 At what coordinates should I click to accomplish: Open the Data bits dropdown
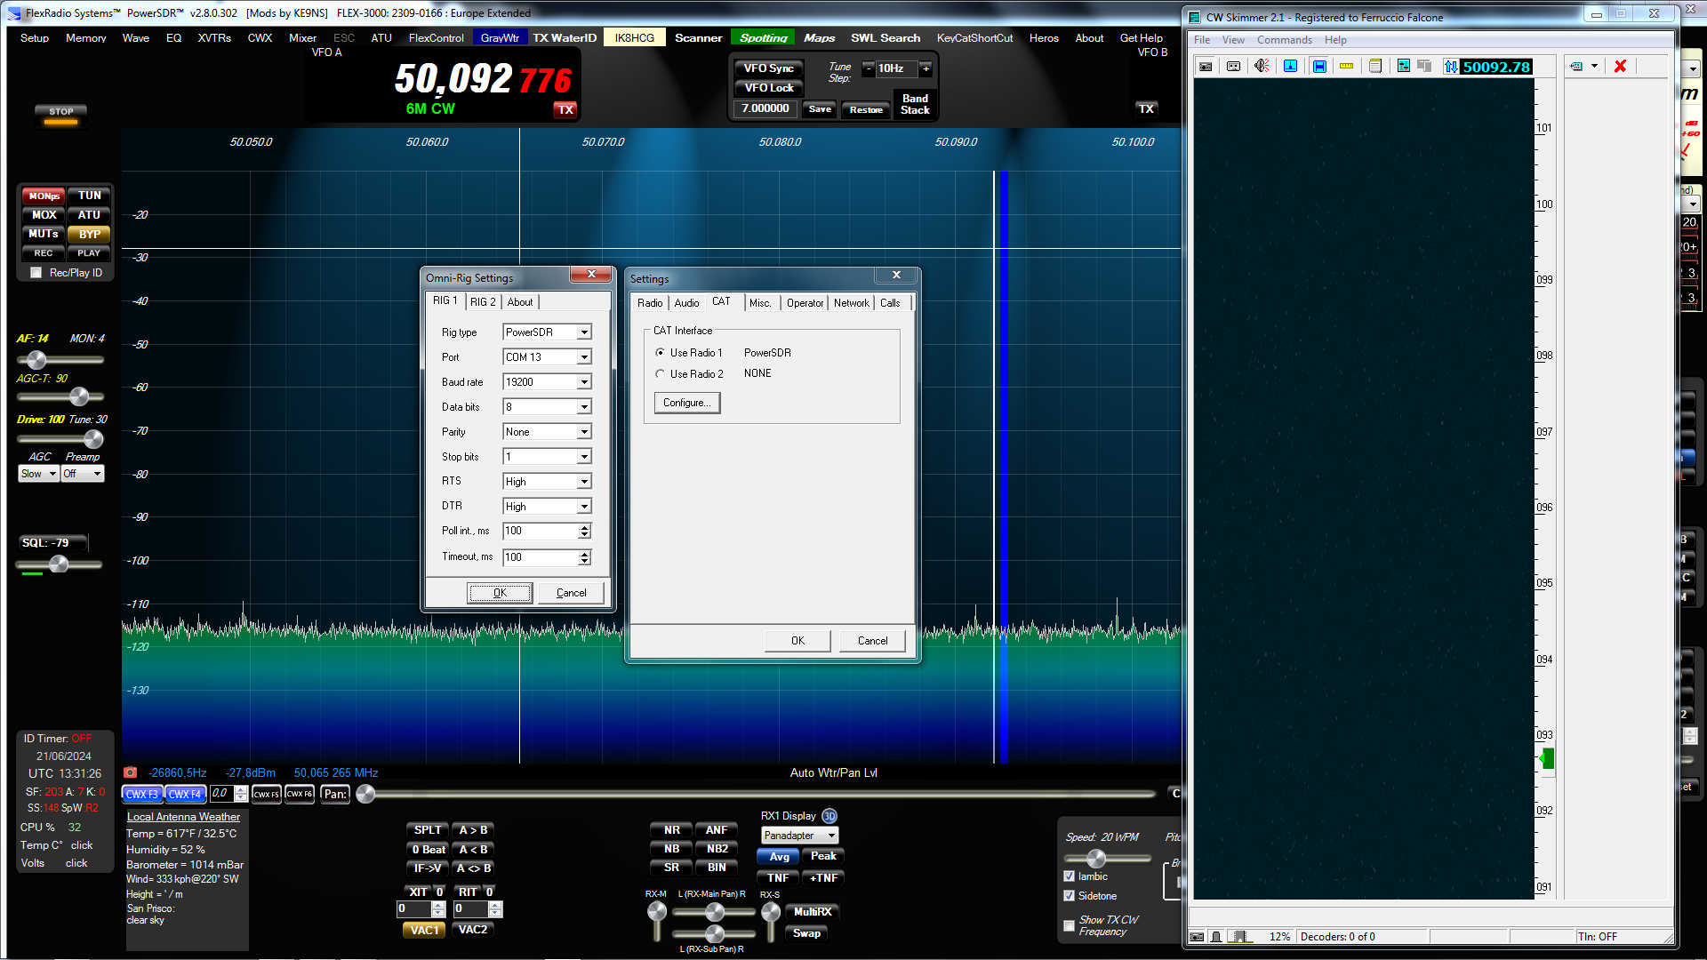coord(584,407)
